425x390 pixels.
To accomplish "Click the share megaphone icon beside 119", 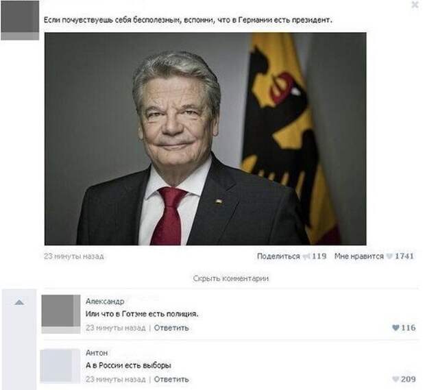I will [x=306, y=256].
